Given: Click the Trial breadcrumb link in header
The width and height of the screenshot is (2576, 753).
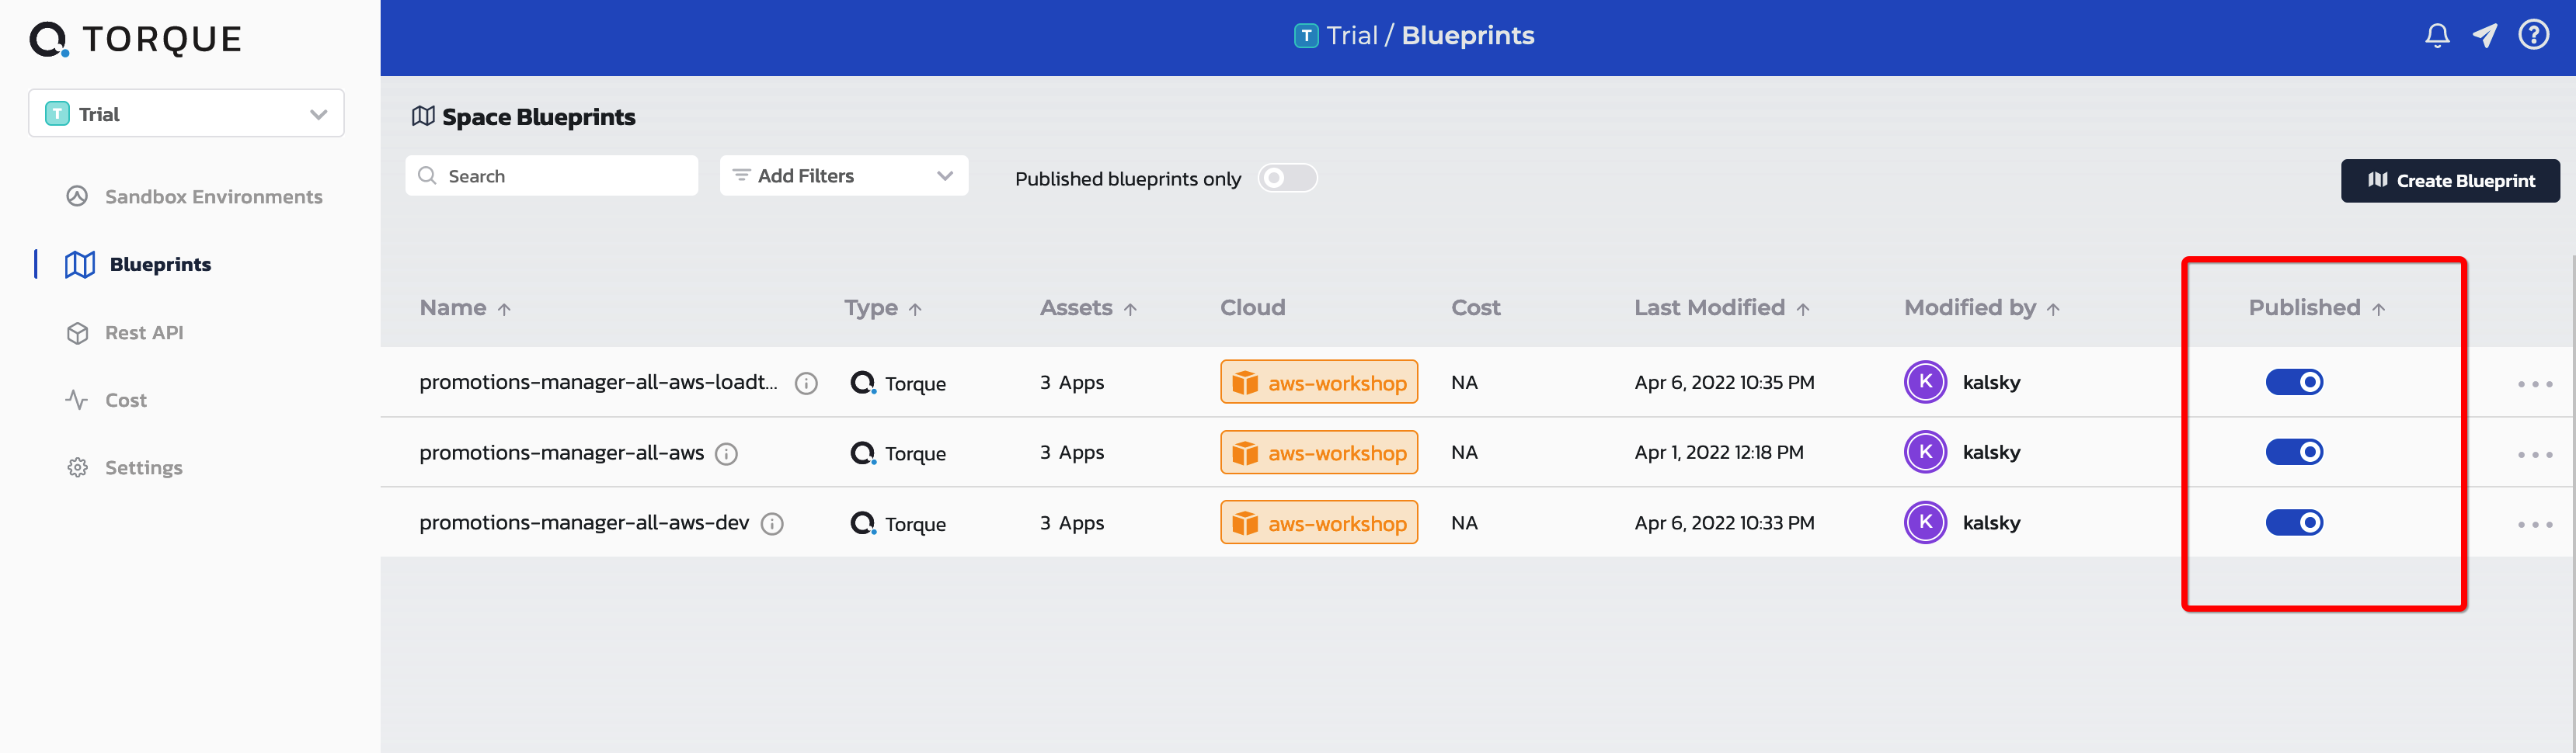Looking at the screenshot, I should click(x=1352, y=36).
